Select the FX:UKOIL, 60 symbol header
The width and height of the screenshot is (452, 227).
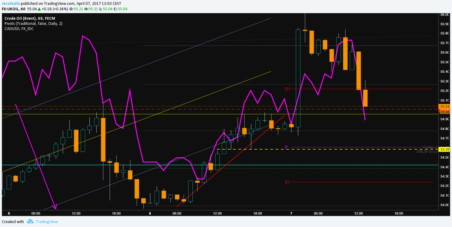point(14,9)
